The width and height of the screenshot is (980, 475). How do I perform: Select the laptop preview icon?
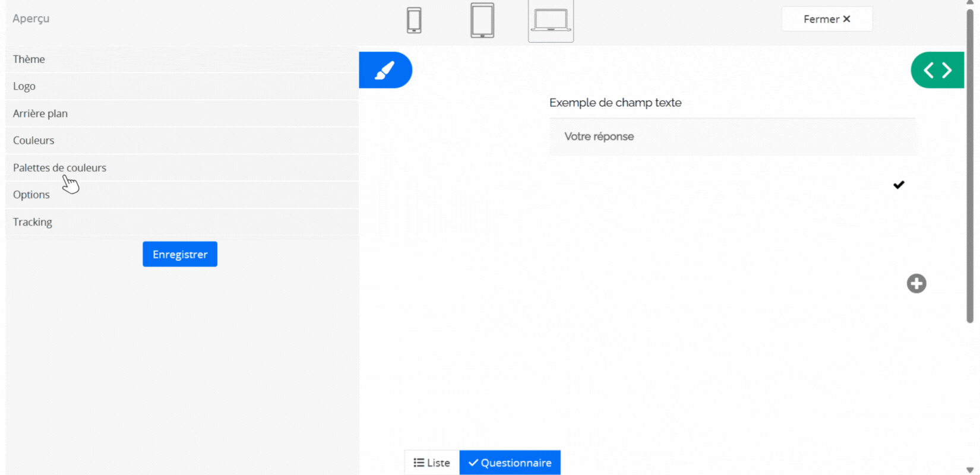(x=551, y=21)
